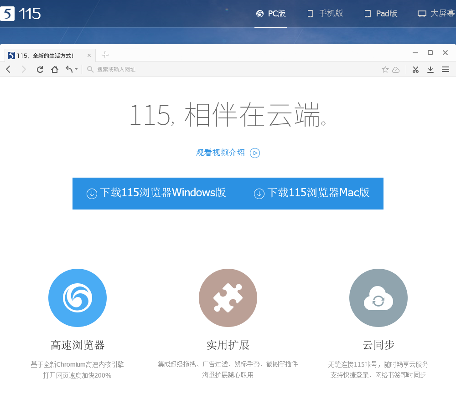Click the 实用扩展 heading

click(x=228, y=345)
